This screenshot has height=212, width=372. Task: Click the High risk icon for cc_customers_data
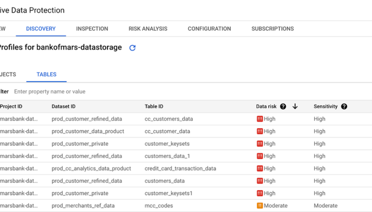[x=260, y=119]
